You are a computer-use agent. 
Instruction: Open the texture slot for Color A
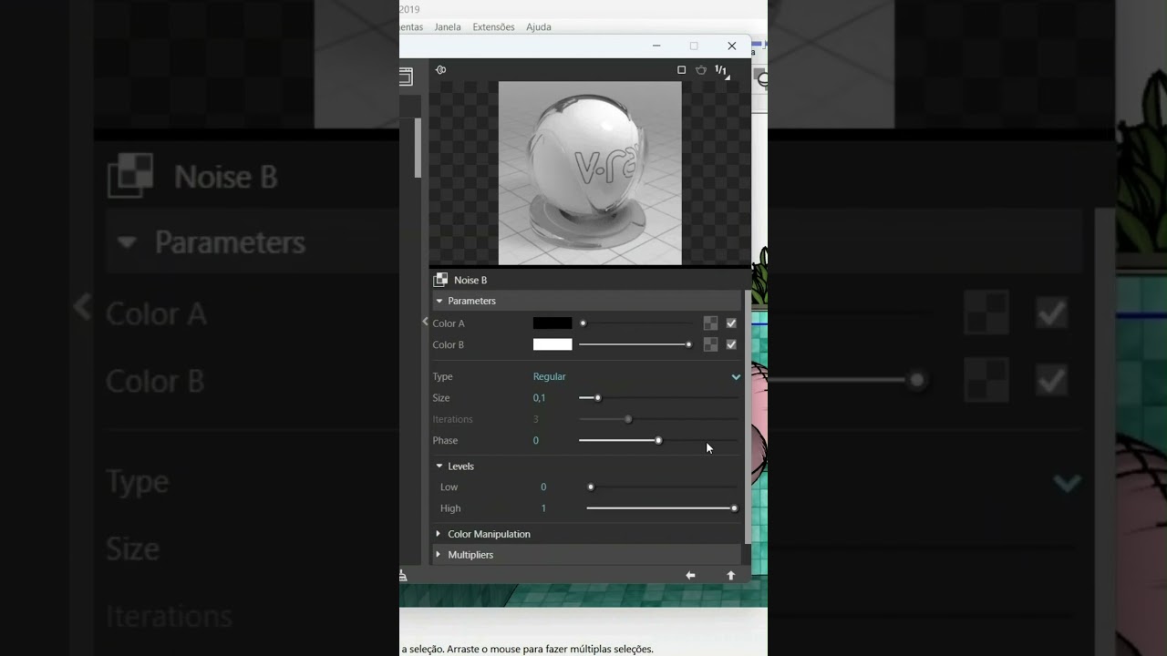(x=710, y=323)
